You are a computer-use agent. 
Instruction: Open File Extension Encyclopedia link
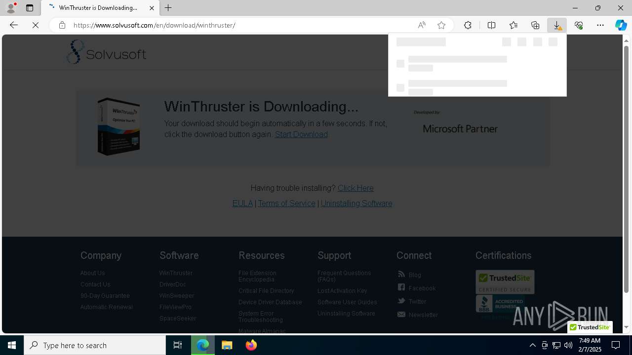[257, 276]
